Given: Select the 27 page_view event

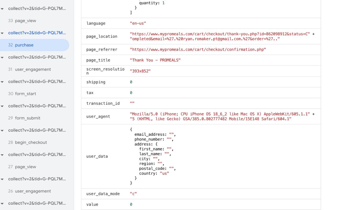Looking at the screenshot, I should (x=22, y=167).
